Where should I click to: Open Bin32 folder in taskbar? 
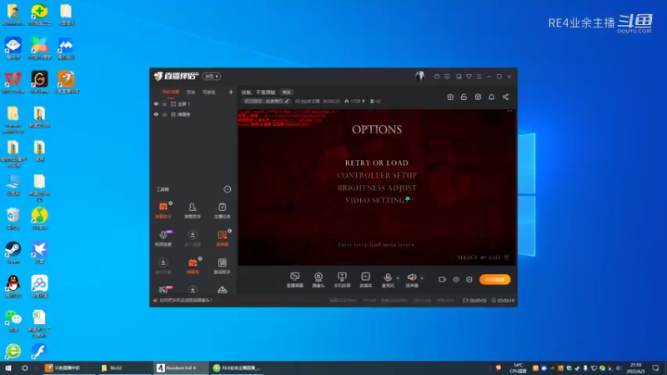coord(125,367)
